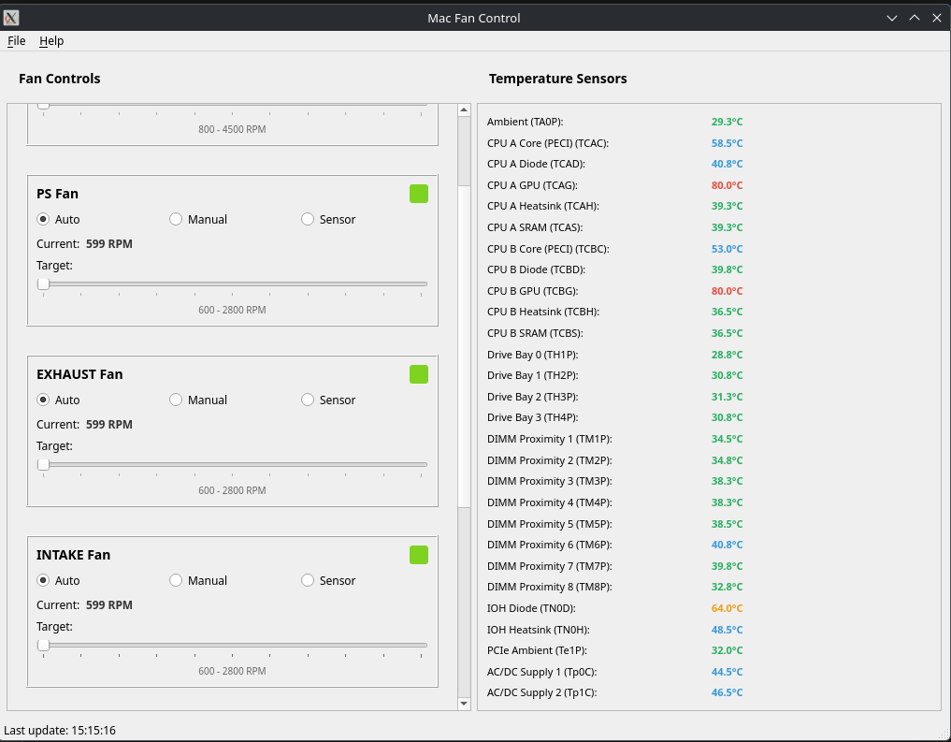Click CPU B Core (PECI) (TCBC) label
This screenshot has height=742, width=951.
click(548, 249)
